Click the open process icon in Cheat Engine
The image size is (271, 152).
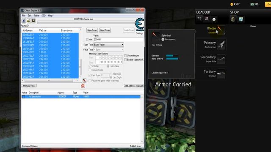(x=24, y=21)
